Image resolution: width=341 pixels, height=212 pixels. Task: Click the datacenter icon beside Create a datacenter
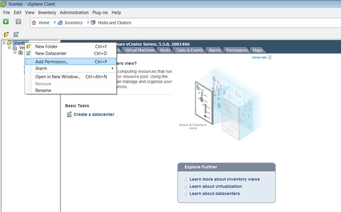[x=69, y=114]
